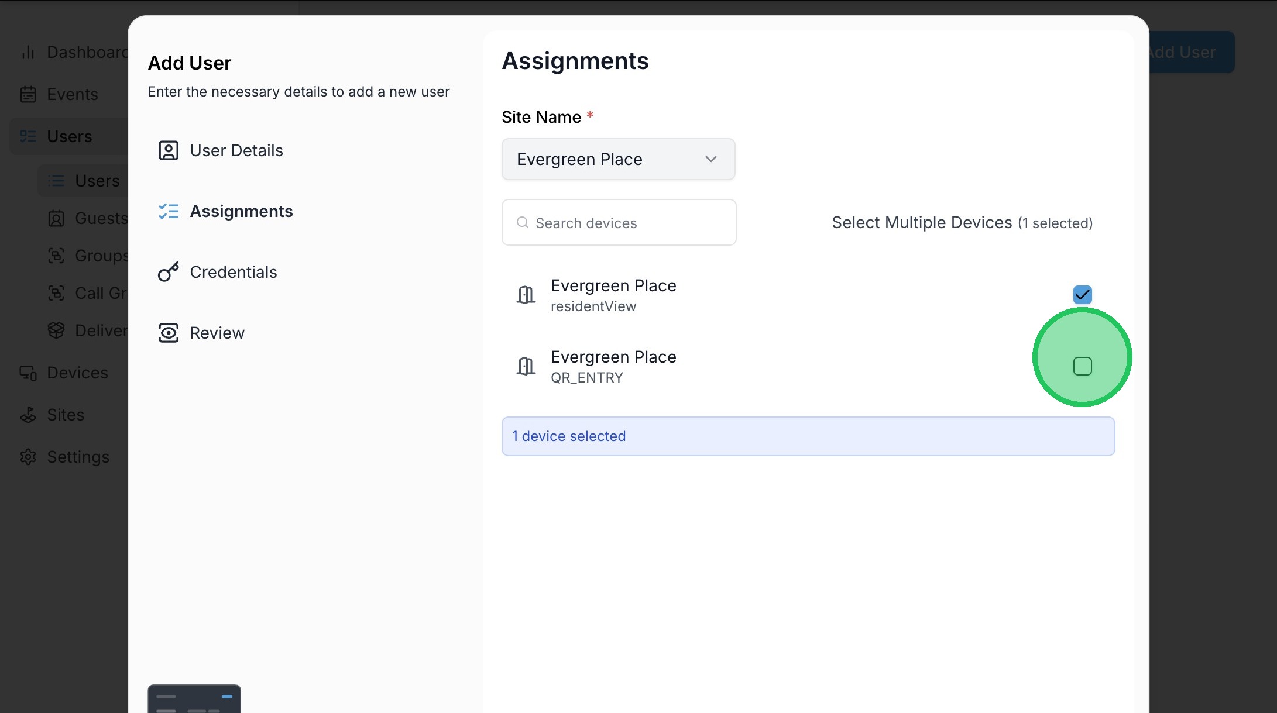The width and height of the screenshot is (1277, 713).
Task: Go to the Review step
Action: [217, 333]
